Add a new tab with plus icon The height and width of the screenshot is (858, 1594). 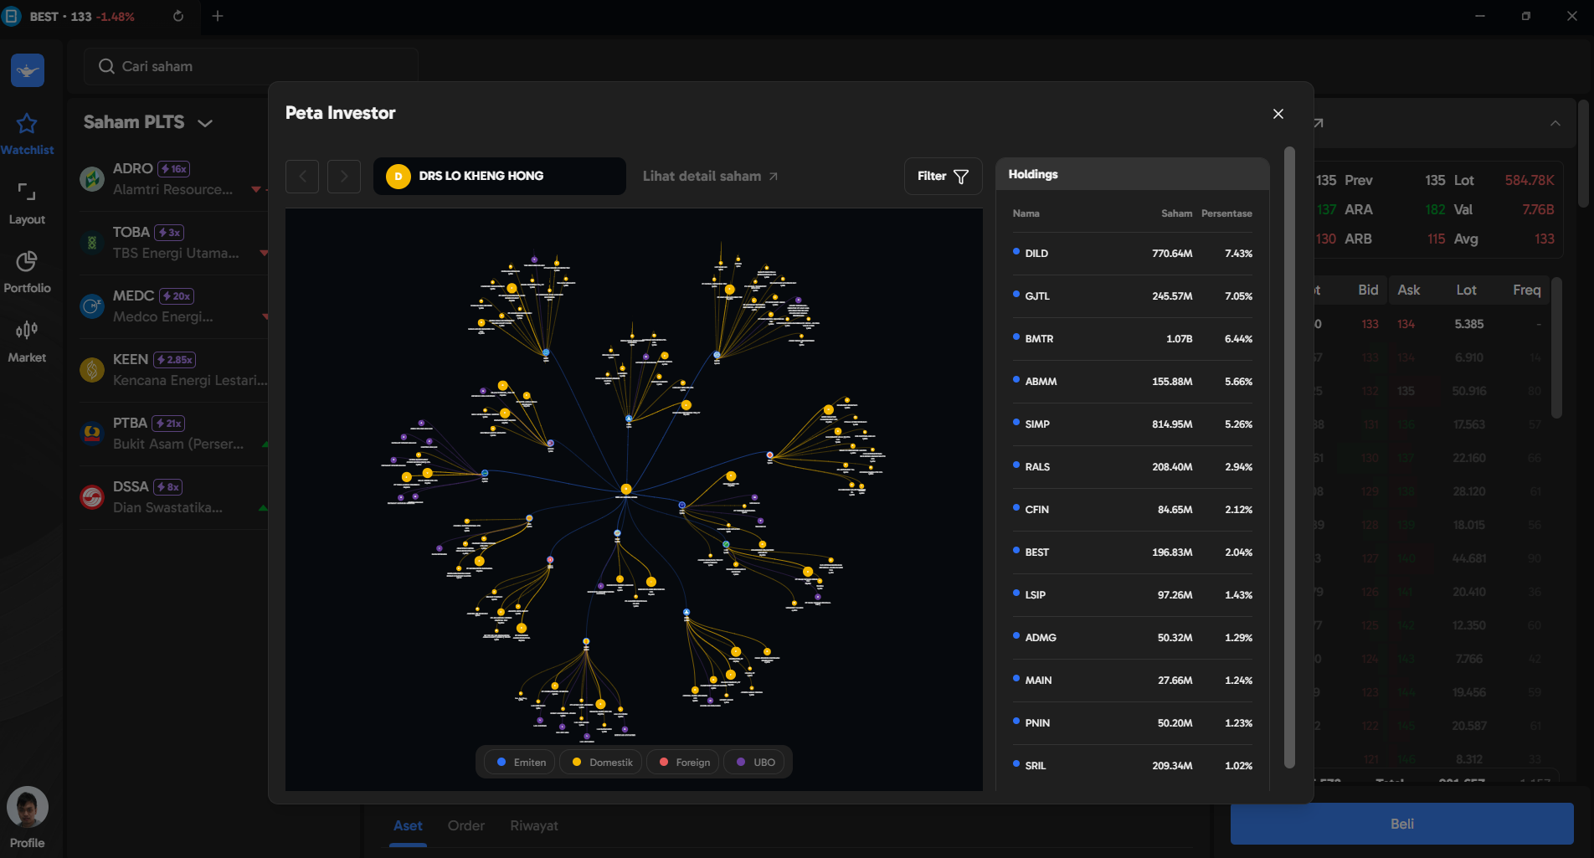(x=218, y=16)
